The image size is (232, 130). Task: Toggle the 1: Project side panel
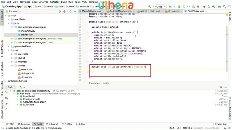coord(2,18)
